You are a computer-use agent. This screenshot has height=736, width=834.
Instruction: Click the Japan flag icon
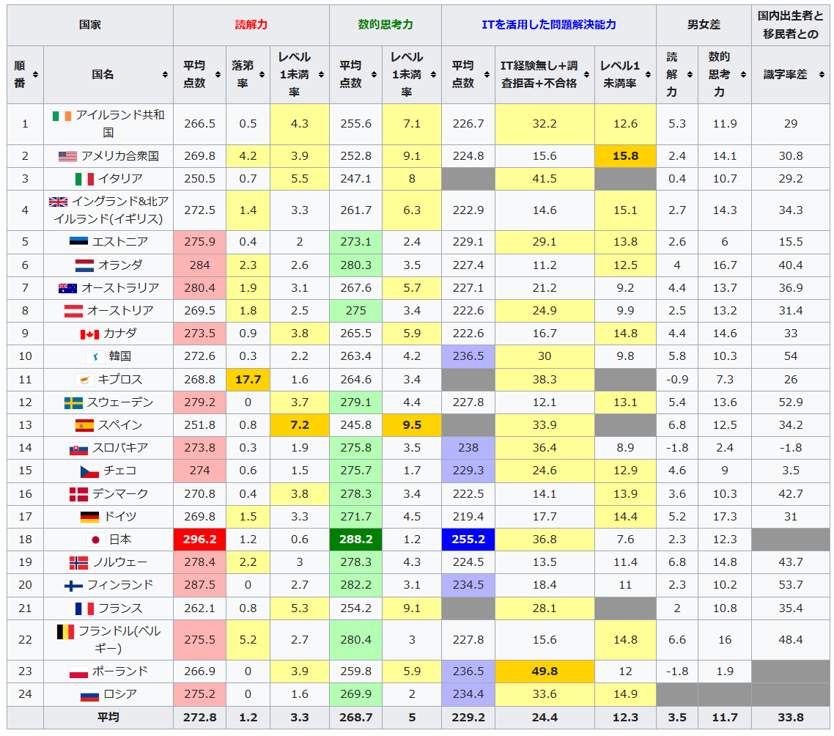[x=95, y=540]
